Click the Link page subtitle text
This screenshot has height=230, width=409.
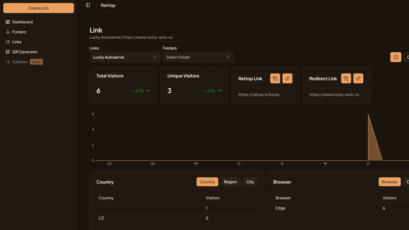pos(131,37)
